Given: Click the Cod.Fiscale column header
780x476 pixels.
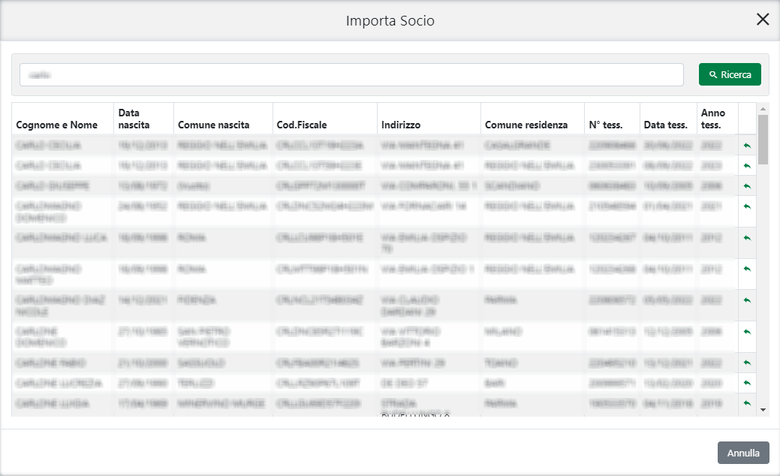Looking at the screenshot, I should coord(302,125).
